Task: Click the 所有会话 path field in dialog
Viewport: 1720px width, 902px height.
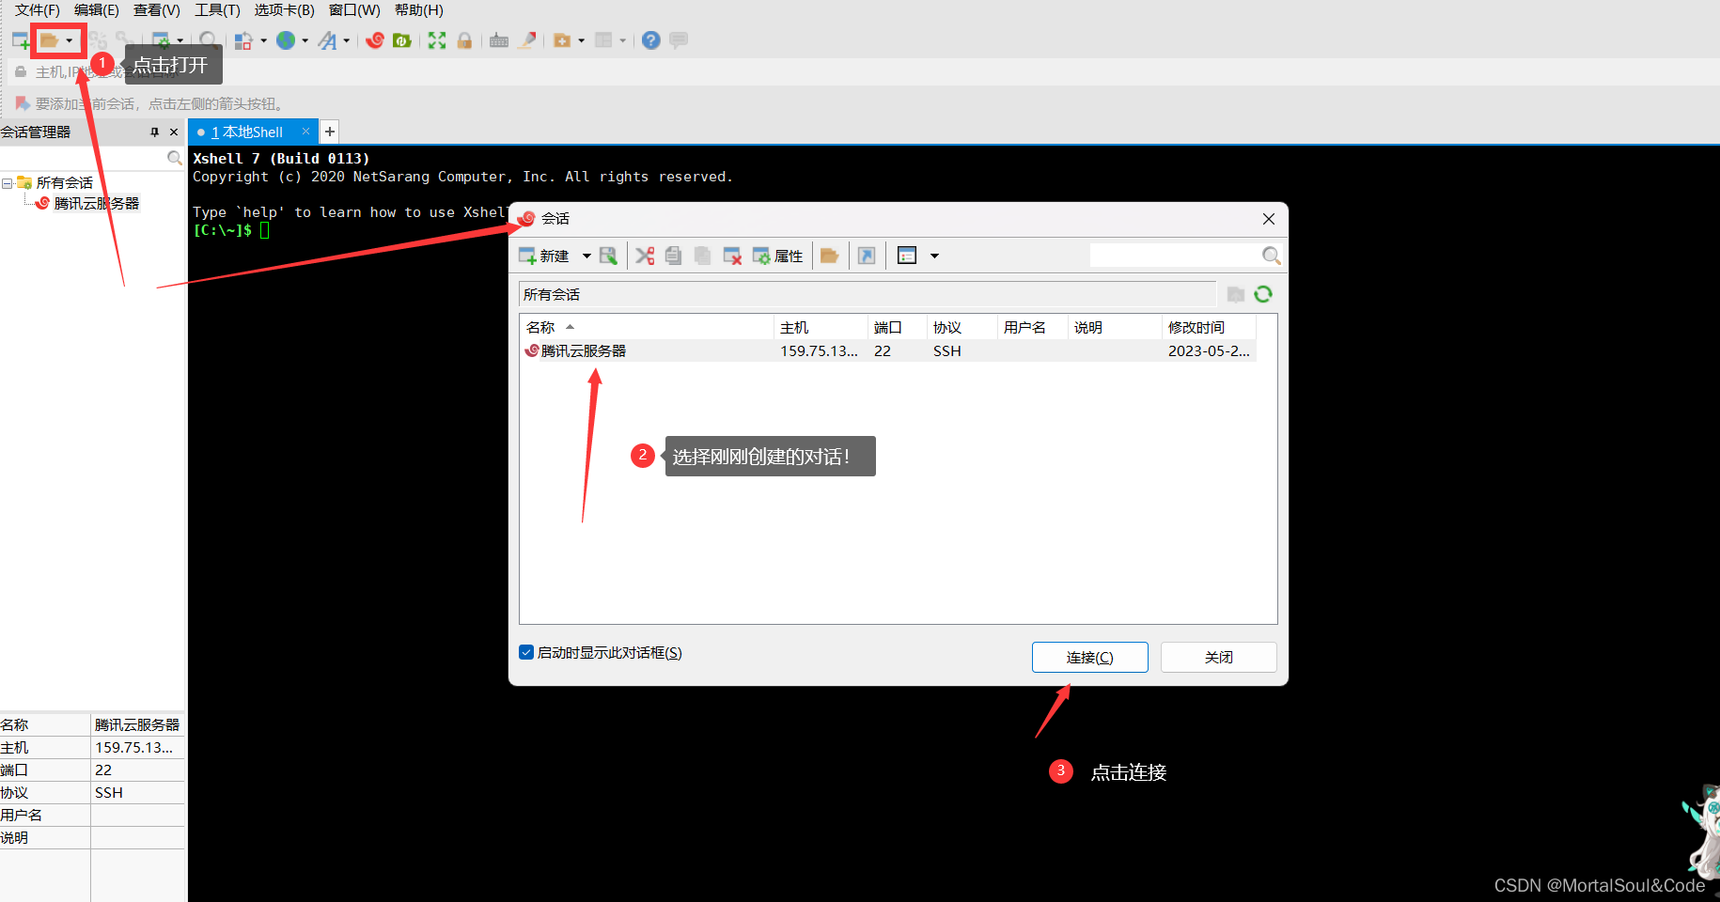Action: [x=867, y=295]
